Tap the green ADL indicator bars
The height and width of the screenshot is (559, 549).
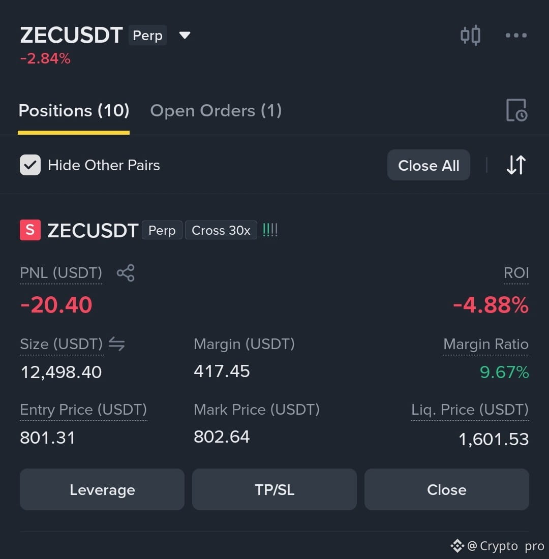pyautogui.click(x=270, y=230)
